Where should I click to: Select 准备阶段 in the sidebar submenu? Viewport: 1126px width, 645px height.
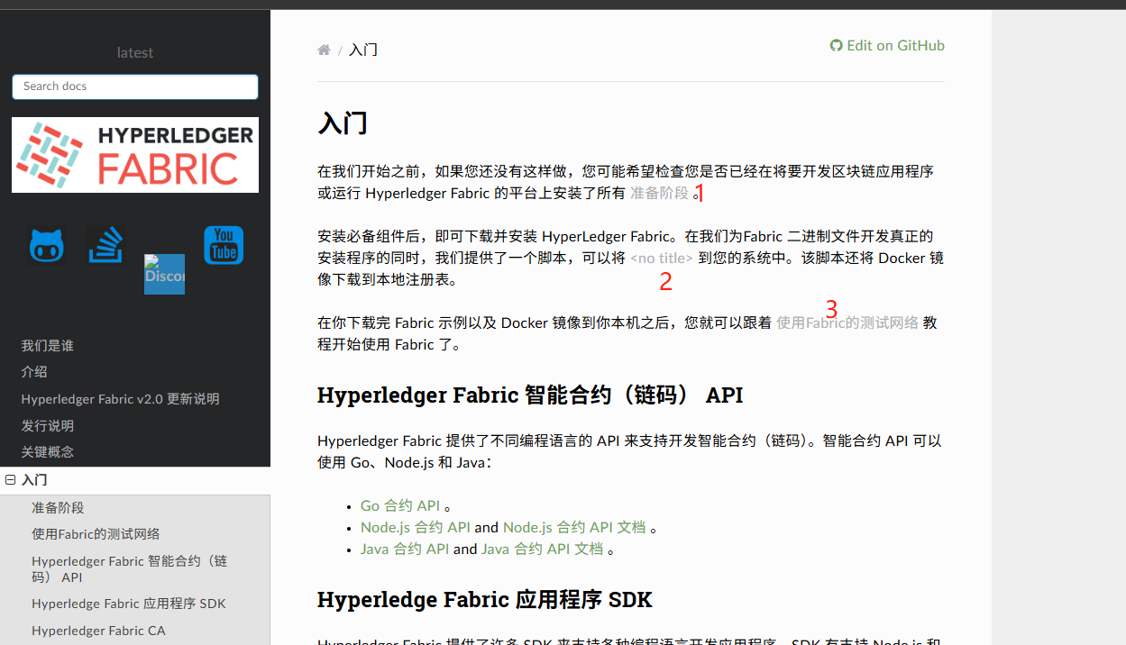click(58, 508)
